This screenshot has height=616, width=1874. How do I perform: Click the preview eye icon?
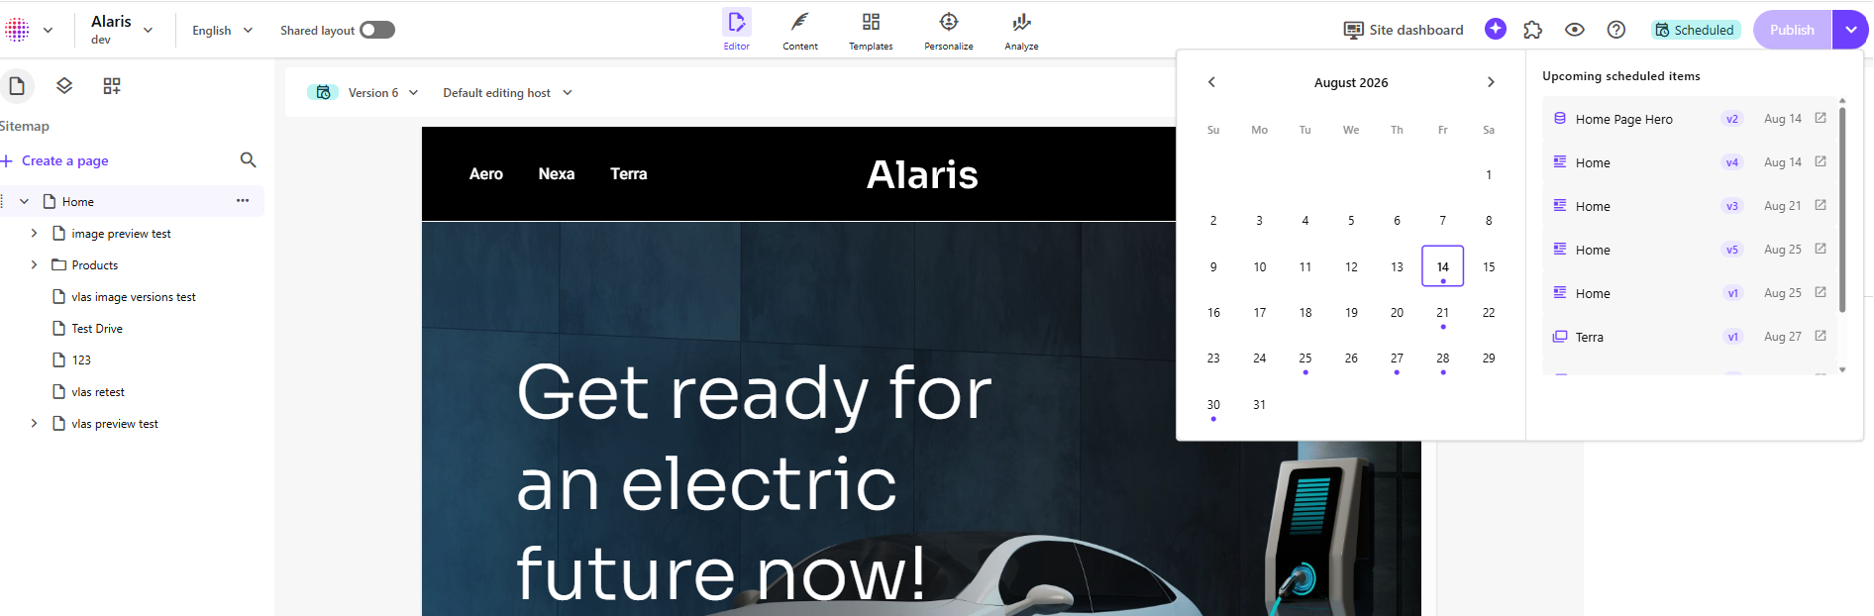pos(1575,30)
